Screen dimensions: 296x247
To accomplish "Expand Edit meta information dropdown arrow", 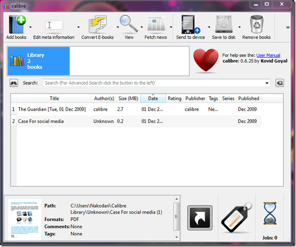I will coord(78,27).
